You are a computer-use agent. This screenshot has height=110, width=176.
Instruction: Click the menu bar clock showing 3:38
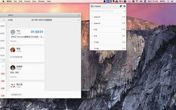coord(153,1)
